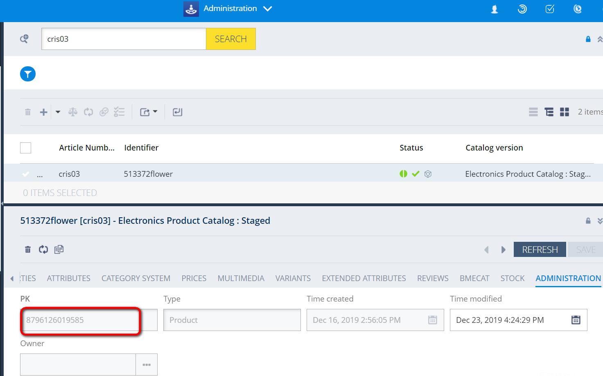Click the Administration cockpit logo icon
The height and width of the screenshot is (376, 603).
point(191,9)
